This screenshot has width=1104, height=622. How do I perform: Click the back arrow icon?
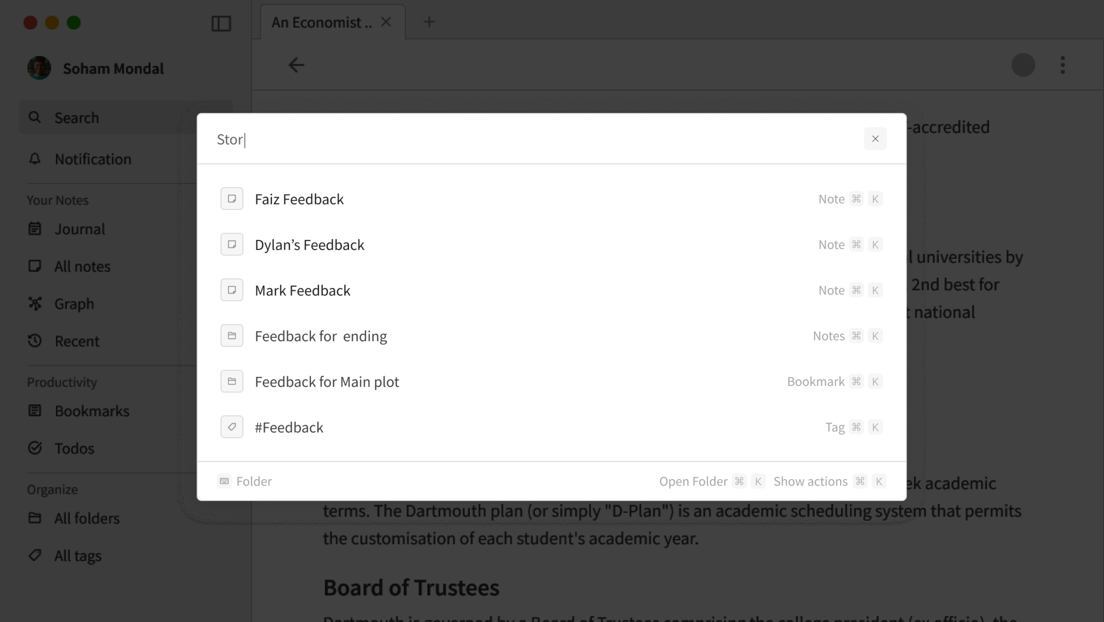coord(296,65)
